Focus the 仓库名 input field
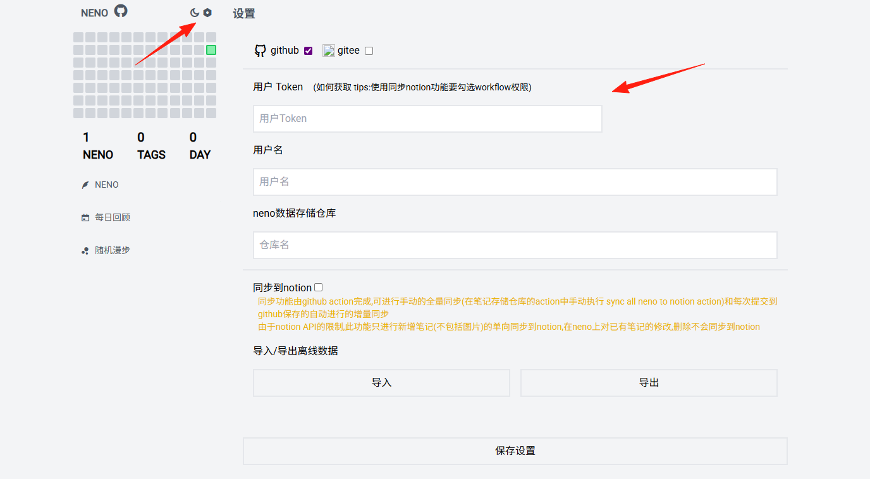The height and width of the screenshot is (479, 870). (x=515, y=245)
